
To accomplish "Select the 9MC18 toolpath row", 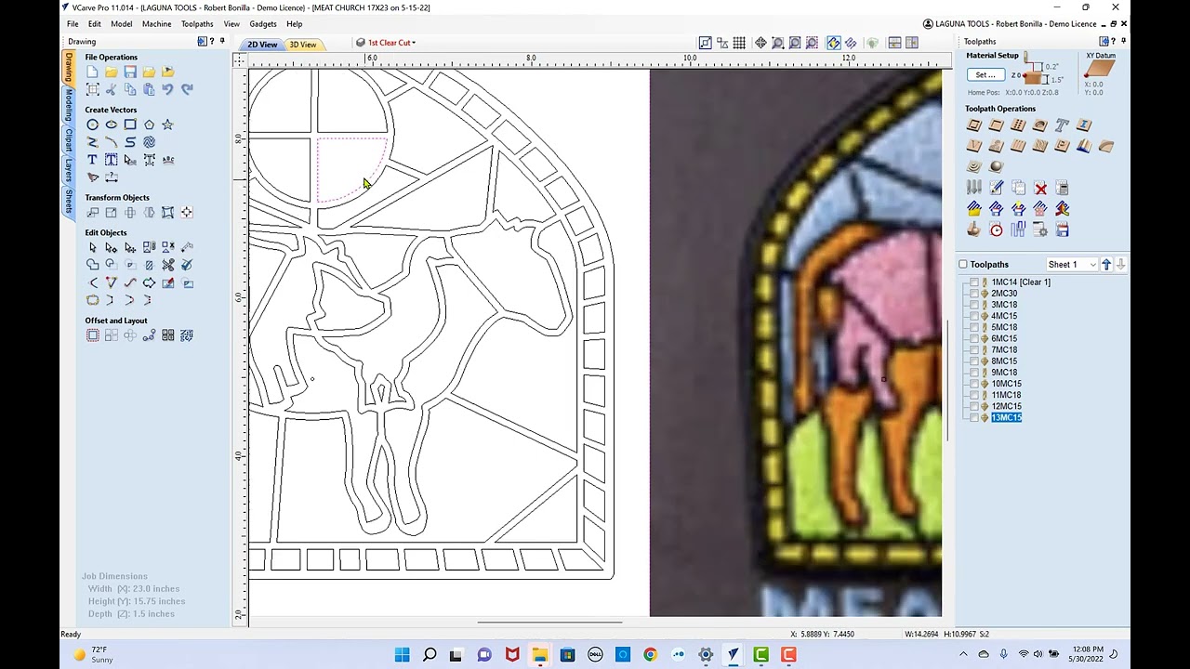I will (x=1004, y=373).
